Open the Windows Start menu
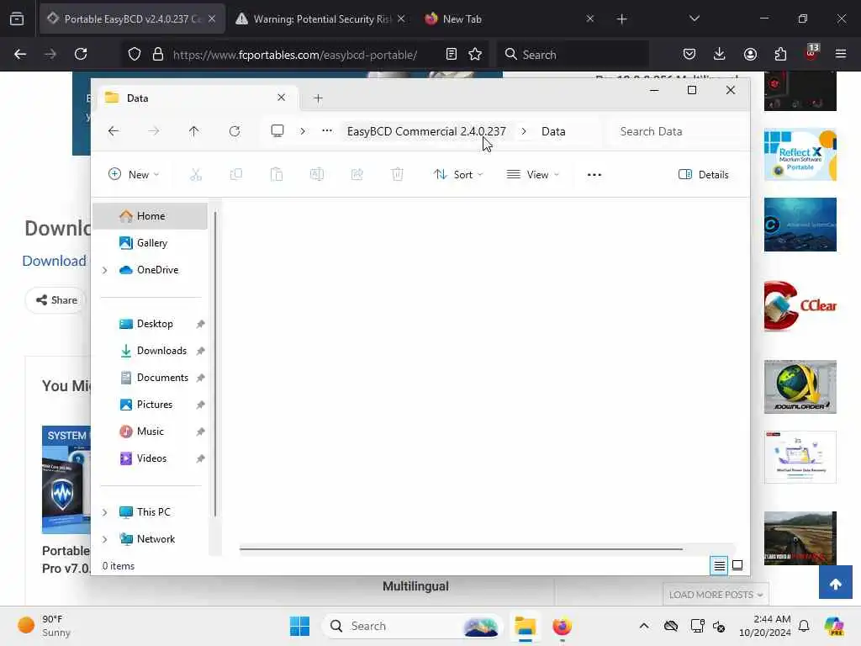The width and height of the screenshot is (861, 646). 299,626
